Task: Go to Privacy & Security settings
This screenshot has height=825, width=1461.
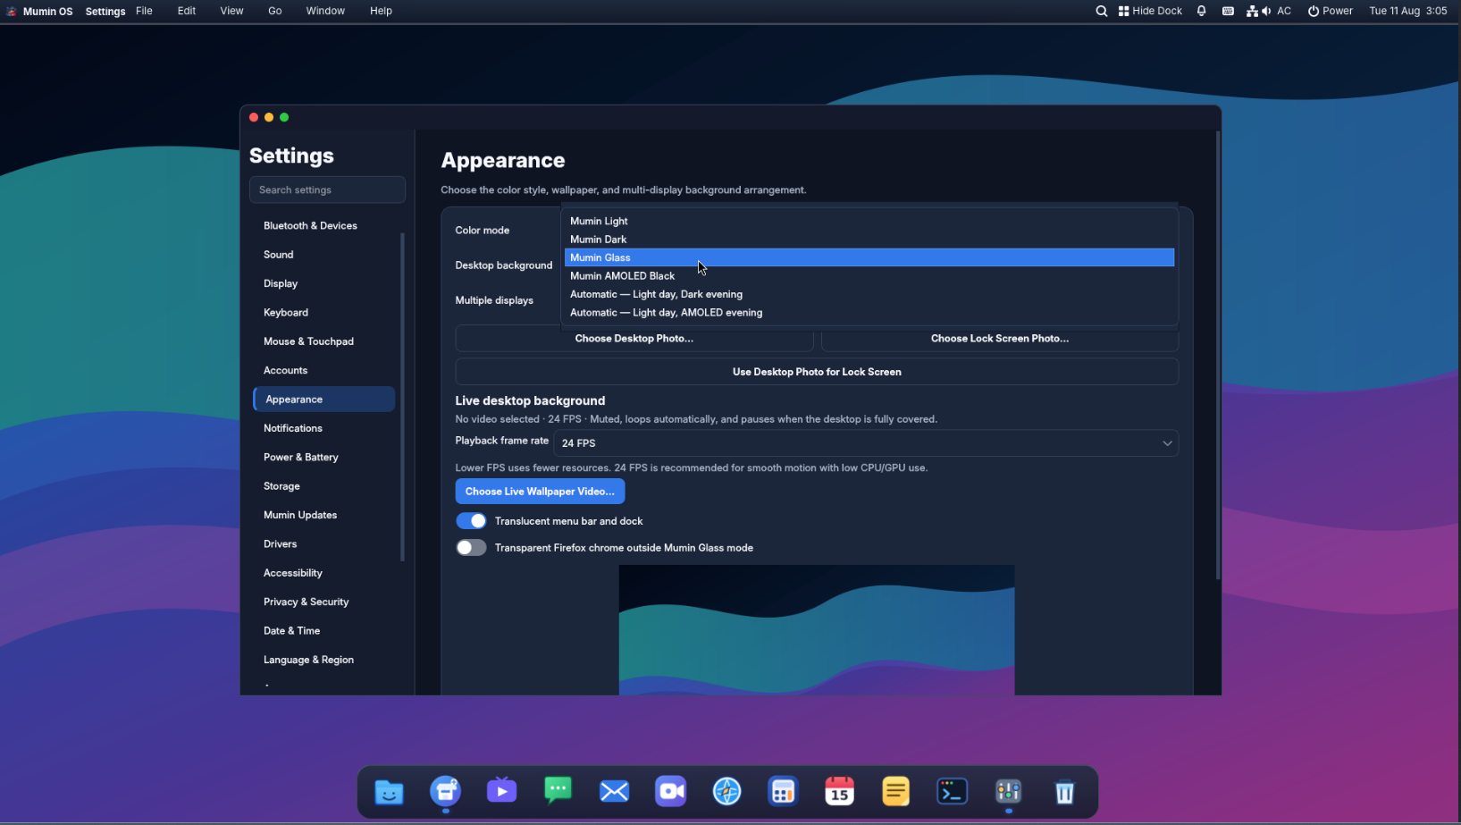Action: click(324, 602)
